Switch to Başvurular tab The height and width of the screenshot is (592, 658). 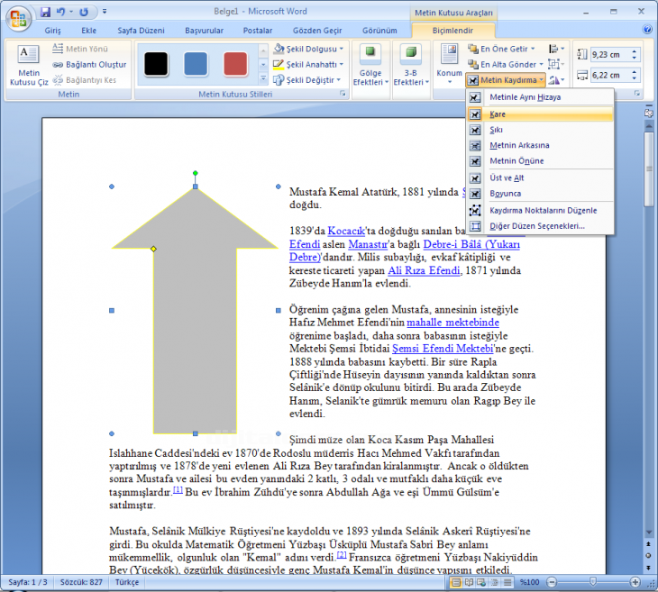click(204, 31)
